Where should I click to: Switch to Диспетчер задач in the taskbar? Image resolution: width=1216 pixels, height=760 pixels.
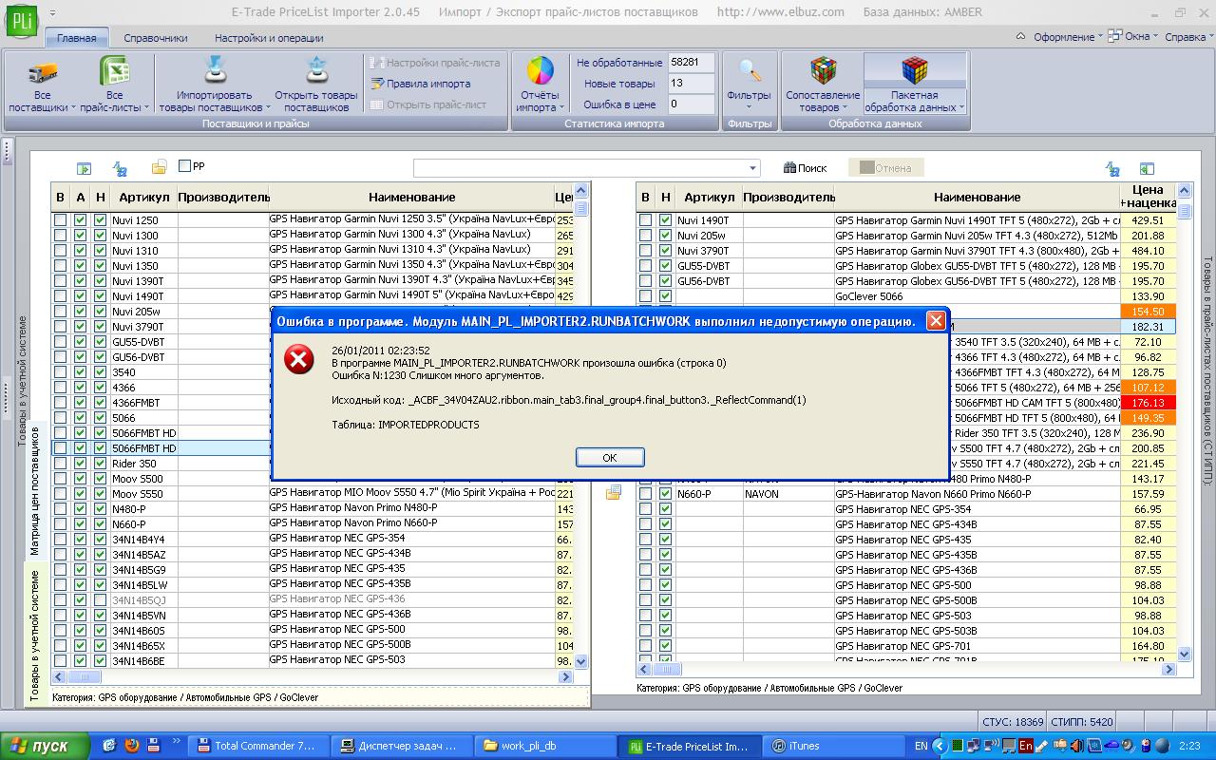[x=402, y=746]
